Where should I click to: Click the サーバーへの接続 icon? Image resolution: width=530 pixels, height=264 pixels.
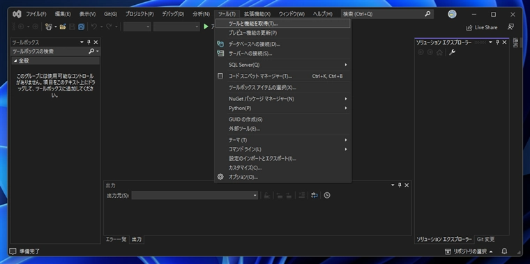click(220, 54)
